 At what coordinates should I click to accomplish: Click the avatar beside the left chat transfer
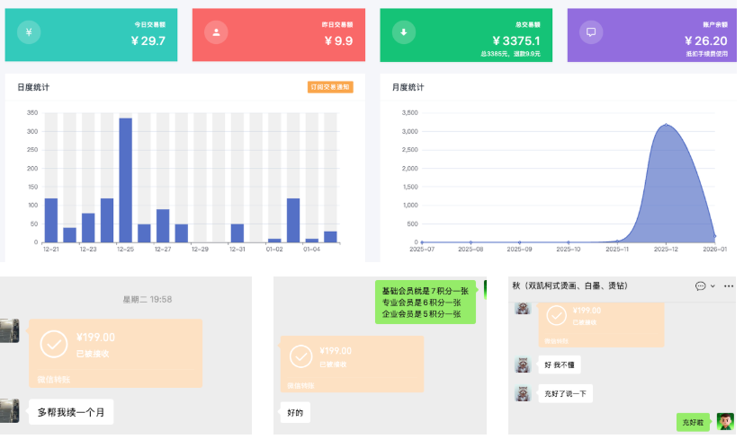click(x=10, y=330)
